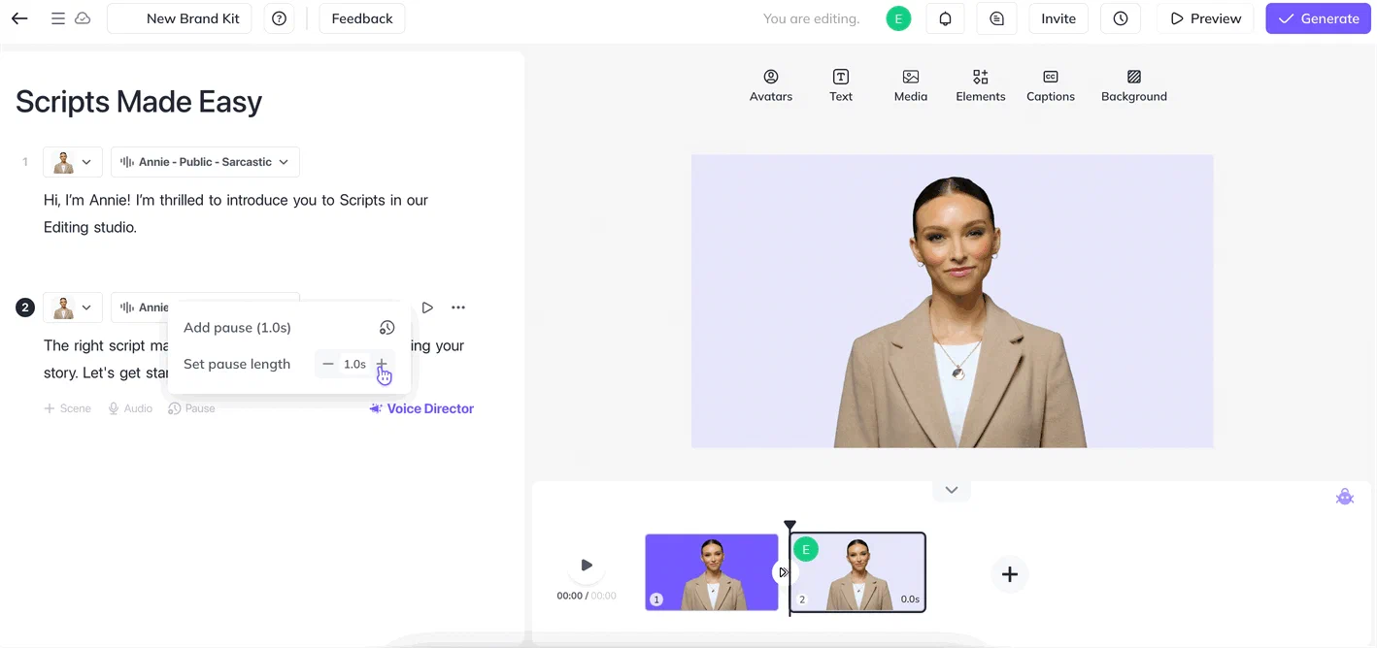Click the Pause option under the script
The height and width of the screenshot is (648, 1377).
pyautogui.click(x=191, y=408)
